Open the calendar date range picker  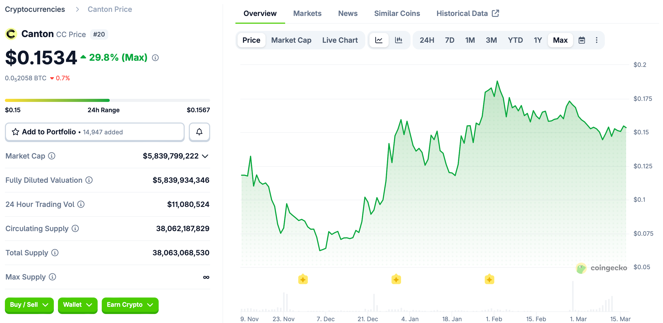click(x=582, y=40)
